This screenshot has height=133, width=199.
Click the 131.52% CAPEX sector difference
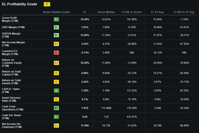point(132,91)
